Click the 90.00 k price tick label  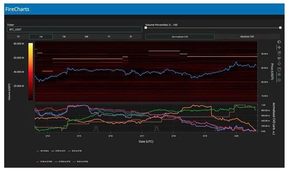point(264,54)
